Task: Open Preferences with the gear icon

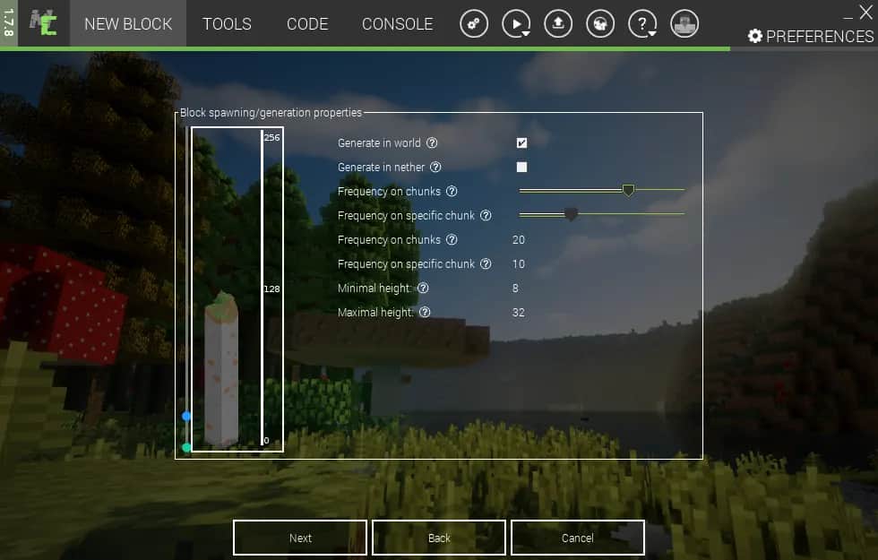Action: 755,36
